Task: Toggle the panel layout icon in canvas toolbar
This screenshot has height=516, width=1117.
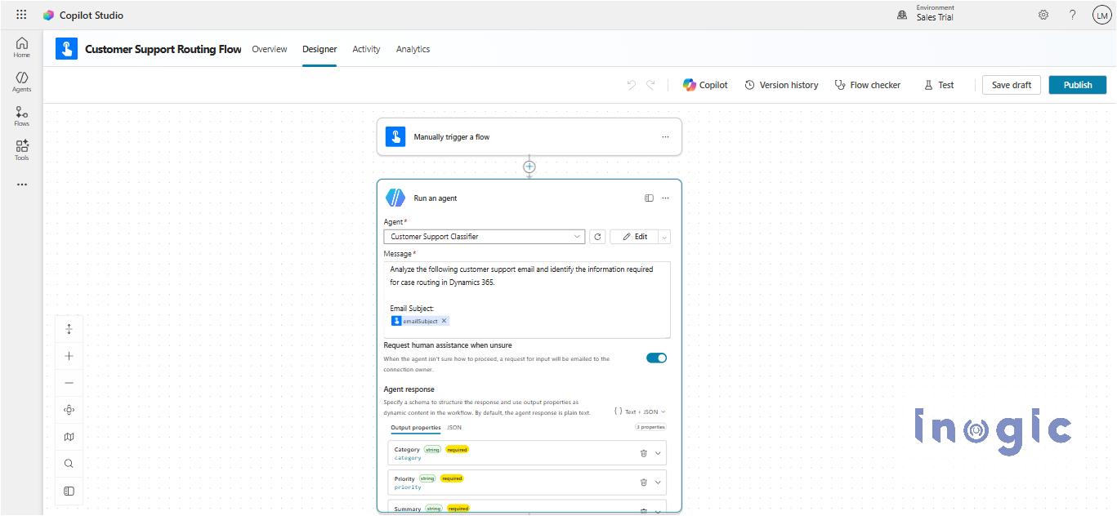Action: coord(69,491)
